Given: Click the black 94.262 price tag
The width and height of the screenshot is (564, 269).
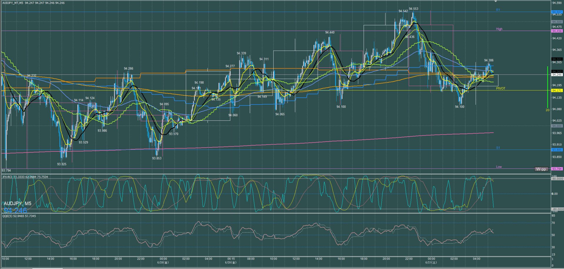Looking at the screenshot, I should [557, 71].
